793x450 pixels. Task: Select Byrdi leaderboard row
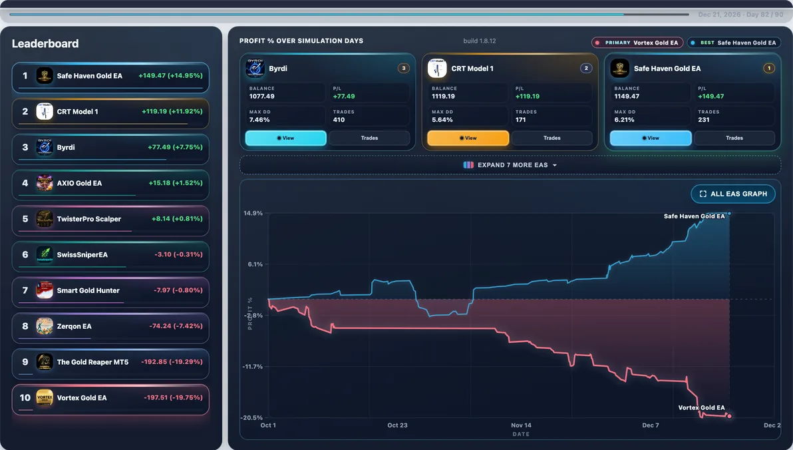pos(110,149)
